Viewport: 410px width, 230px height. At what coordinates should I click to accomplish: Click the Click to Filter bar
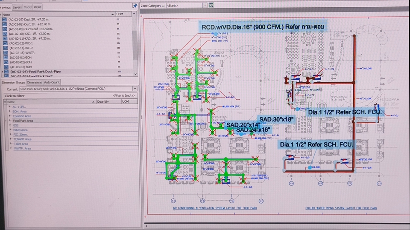tap(43, 96)
